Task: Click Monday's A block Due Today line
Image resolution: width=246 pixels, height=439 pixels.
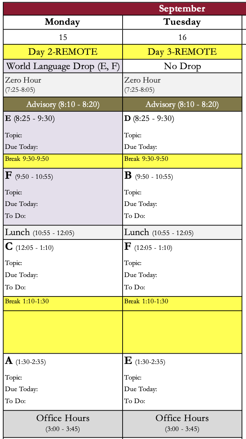Action: [x=21, y=389]
